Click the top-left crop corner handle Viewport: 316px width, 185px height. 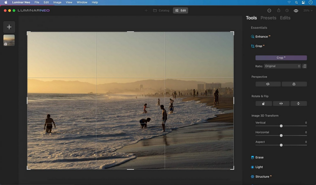coord(28,33)
